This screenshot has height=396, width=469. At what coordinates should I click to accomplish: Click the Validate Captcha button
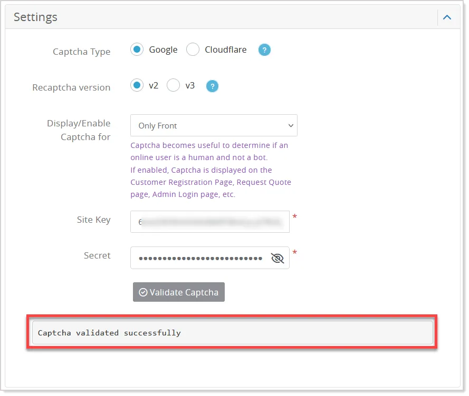click(179, 292)
